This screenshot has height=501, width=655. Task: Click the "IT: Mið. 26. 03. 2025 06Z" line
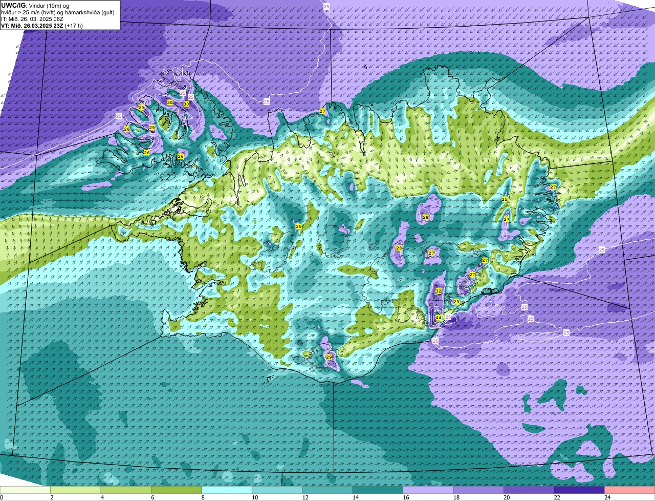(x=33, y=18)
